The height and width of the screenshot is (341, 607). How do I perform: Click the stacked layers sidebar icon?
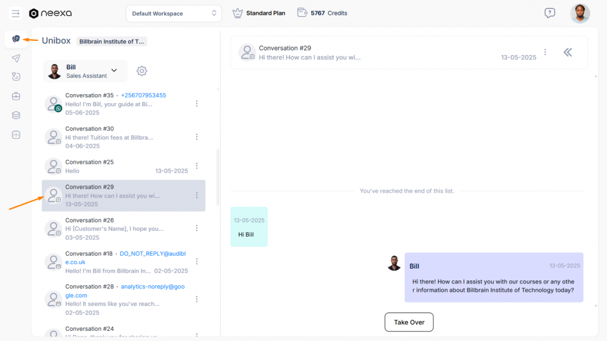pos(16,115)
